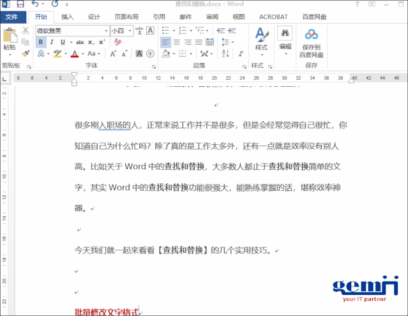Increase paragraph indent

point(232,31)
